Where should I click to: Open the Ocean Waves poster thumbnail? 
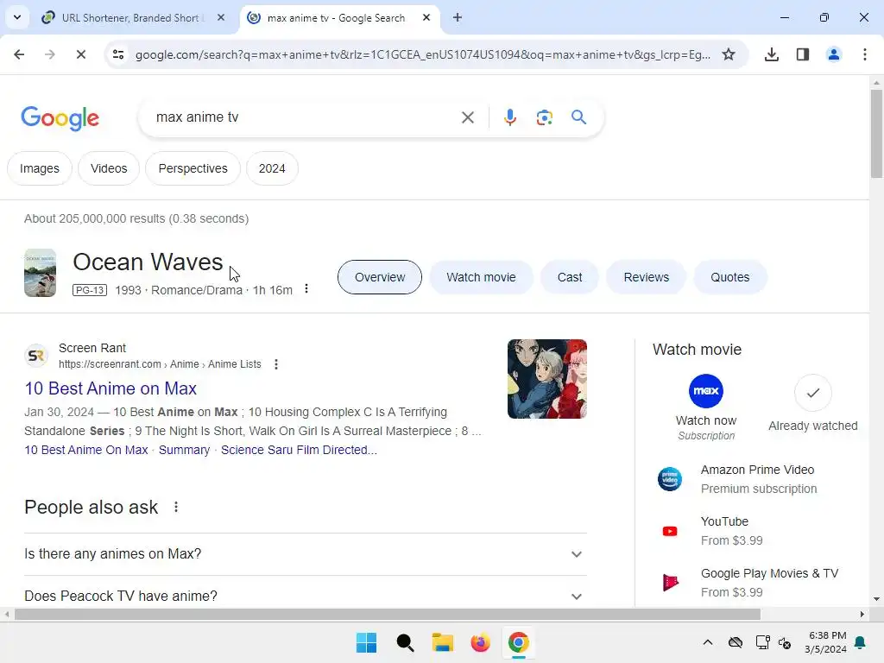click(x=40, y=273)
